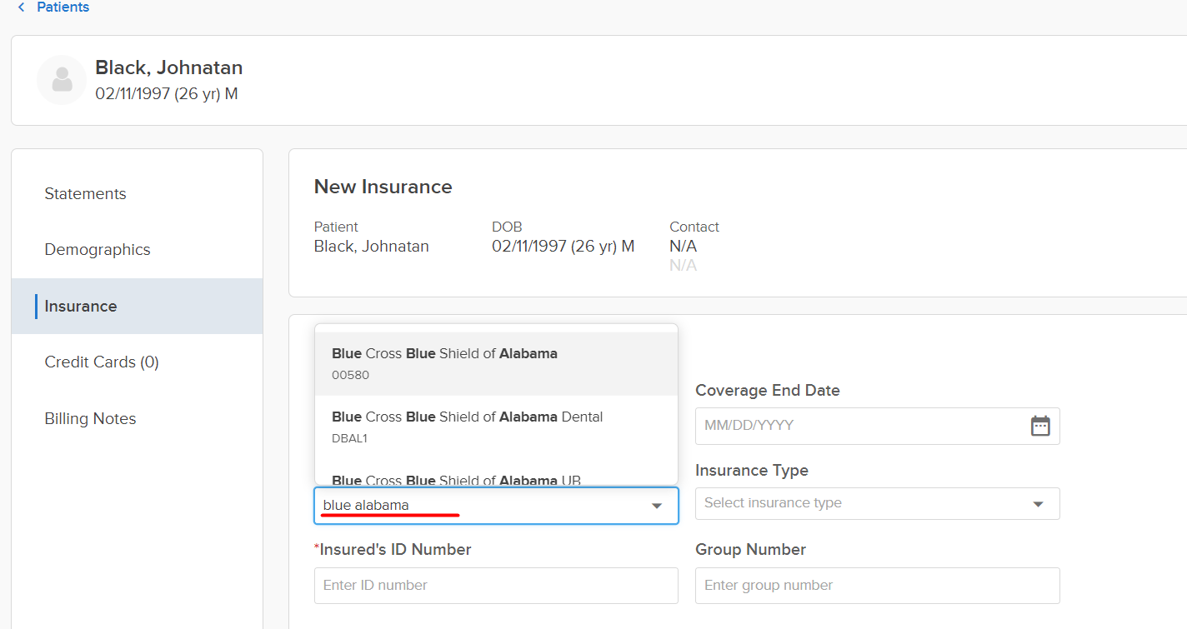Collapse the payer dropdown arrow
This screenshot has height=629, width=1187.
pos(657,506)
